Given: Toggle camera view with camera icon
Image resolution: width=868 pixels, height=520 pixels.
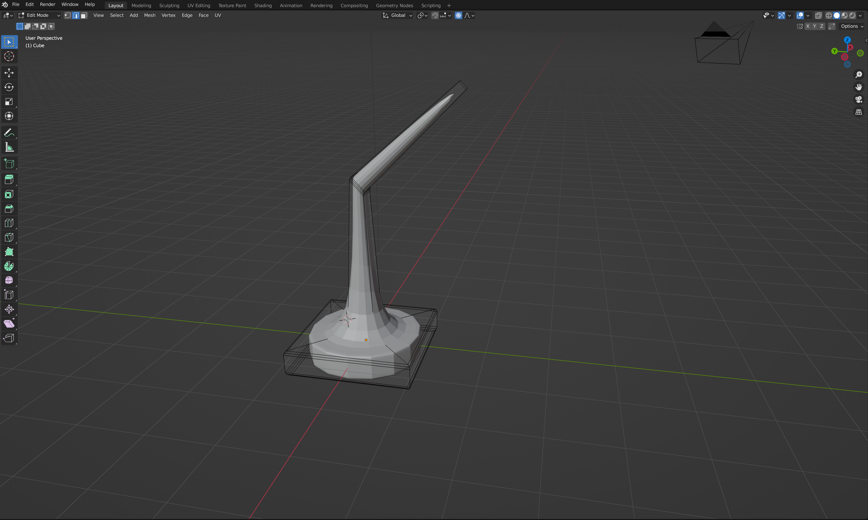Looking at the screenshot, I should coord(859,99).
